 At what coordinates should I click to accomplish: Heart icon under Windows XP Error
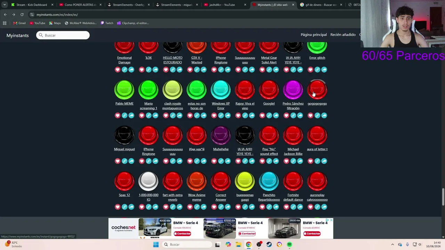[x=214, y=116]
